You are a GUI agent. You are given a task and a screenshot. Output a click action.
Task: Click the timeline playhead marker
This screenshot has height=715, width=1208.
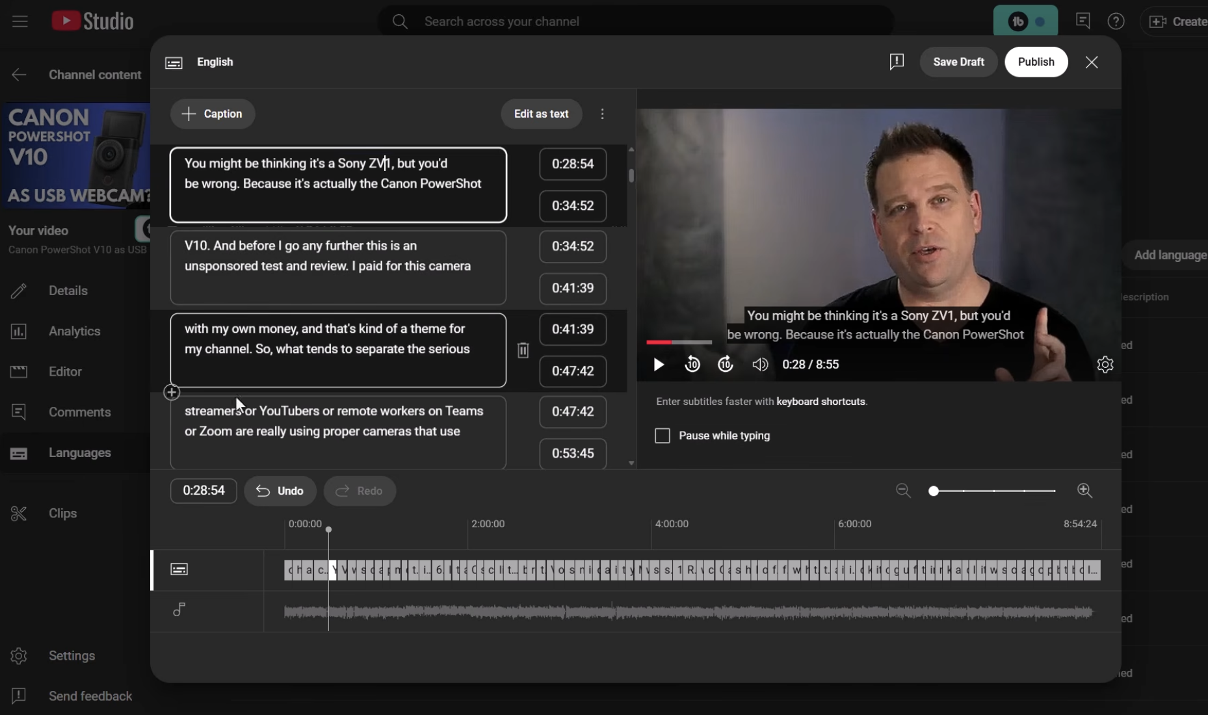(328, 530)
